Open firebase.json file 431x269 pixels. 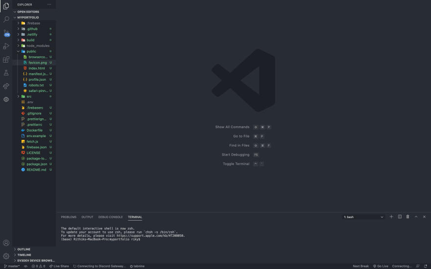34,147
